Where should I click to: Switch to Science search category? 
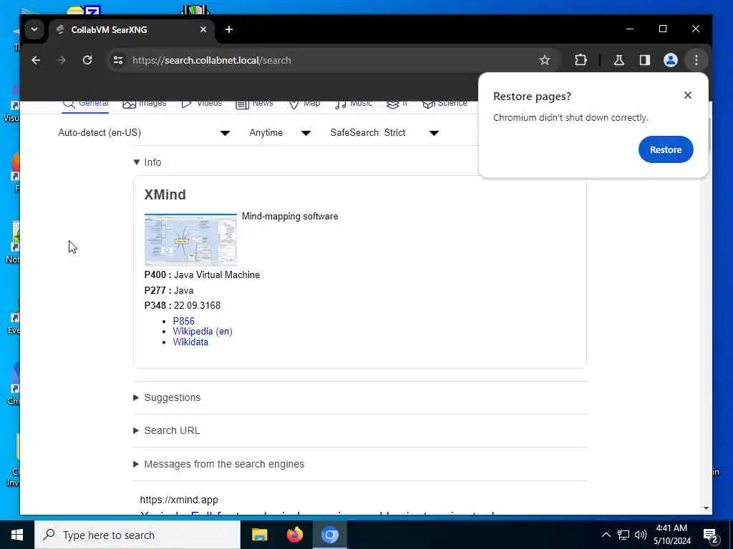445,104
